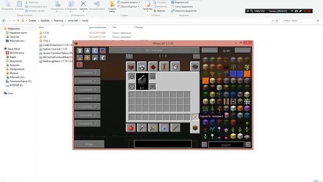Set time to dawn with NEI sunrise icon

tap(80, 58)
